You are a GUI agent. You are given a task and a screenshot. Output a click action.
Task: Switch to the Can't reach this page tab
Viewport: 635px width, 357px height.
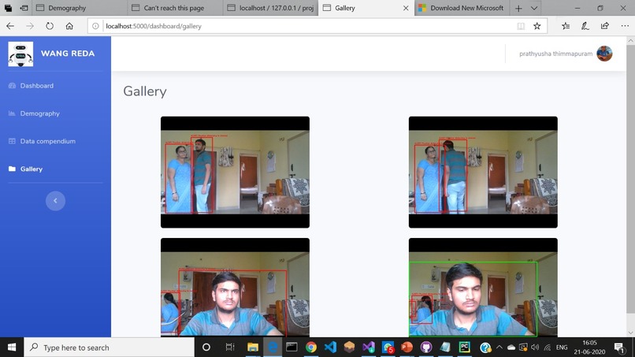175,8
